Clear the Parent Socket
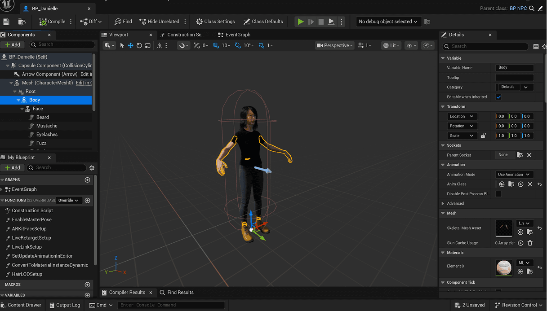This screenshot has height=311, width=547. point(529,155)
